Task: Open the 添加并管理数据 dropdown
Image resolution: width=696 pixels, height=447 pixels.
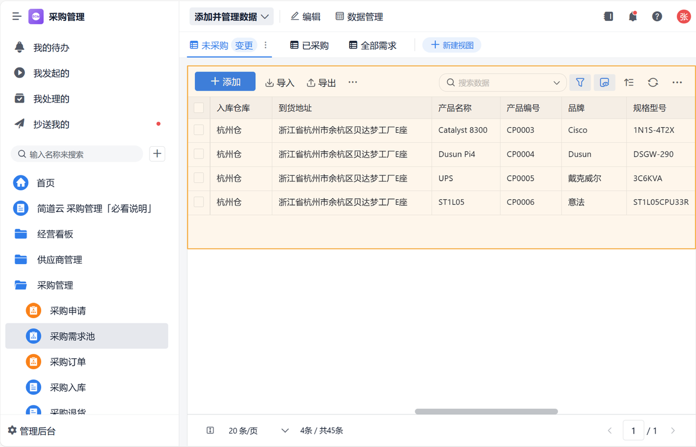Action: 231,17
